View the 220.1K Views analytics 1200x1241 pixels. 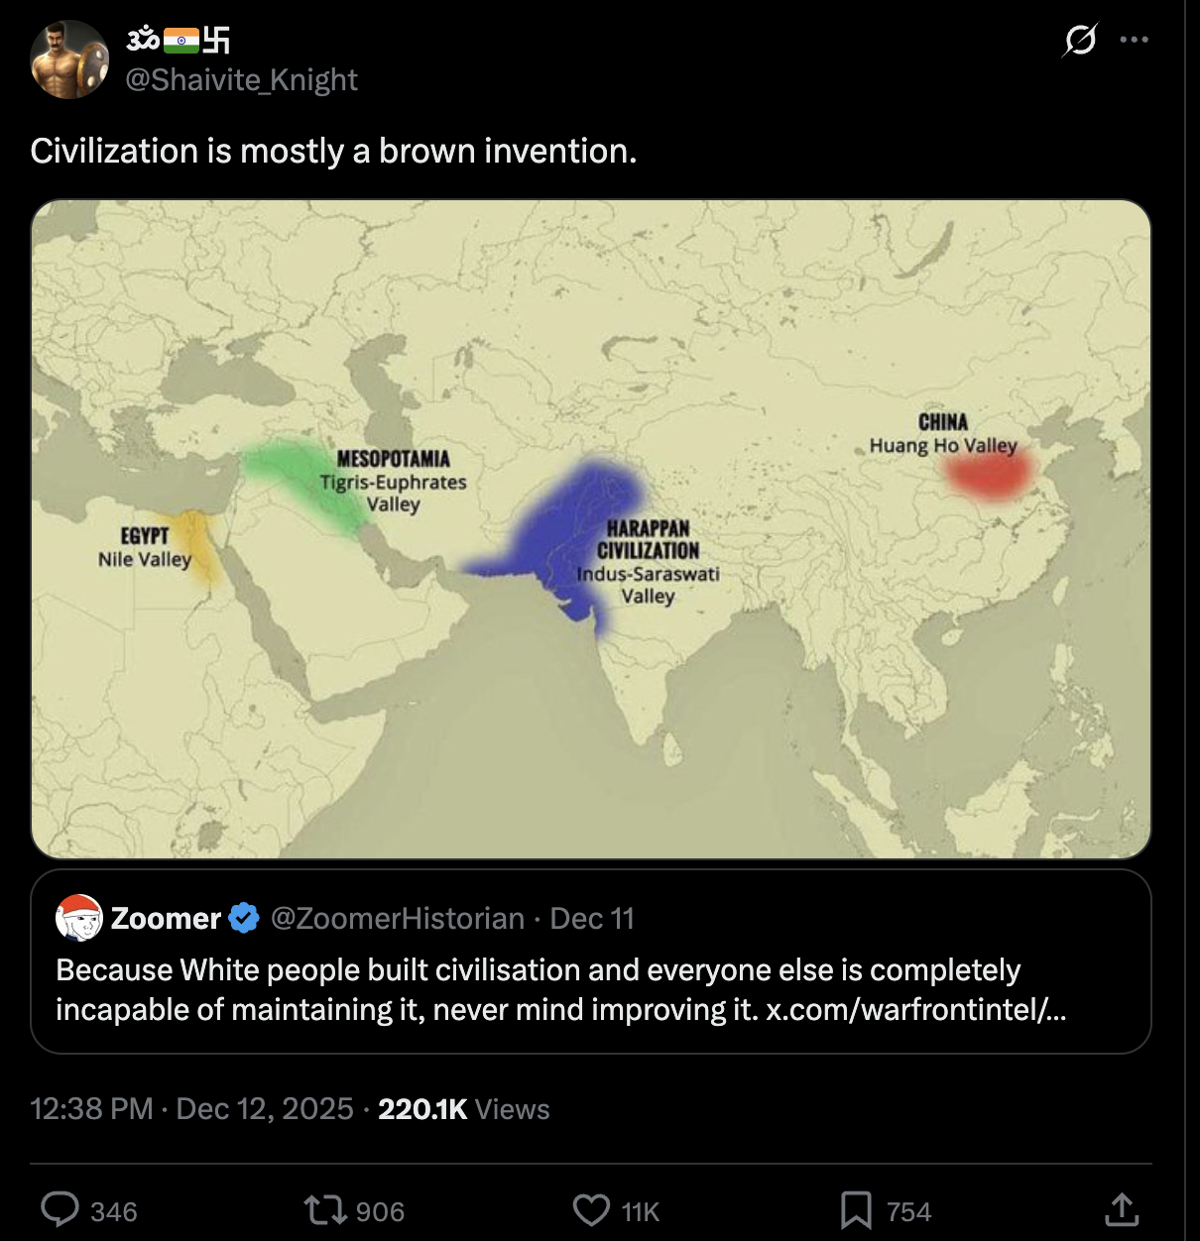463,1108
